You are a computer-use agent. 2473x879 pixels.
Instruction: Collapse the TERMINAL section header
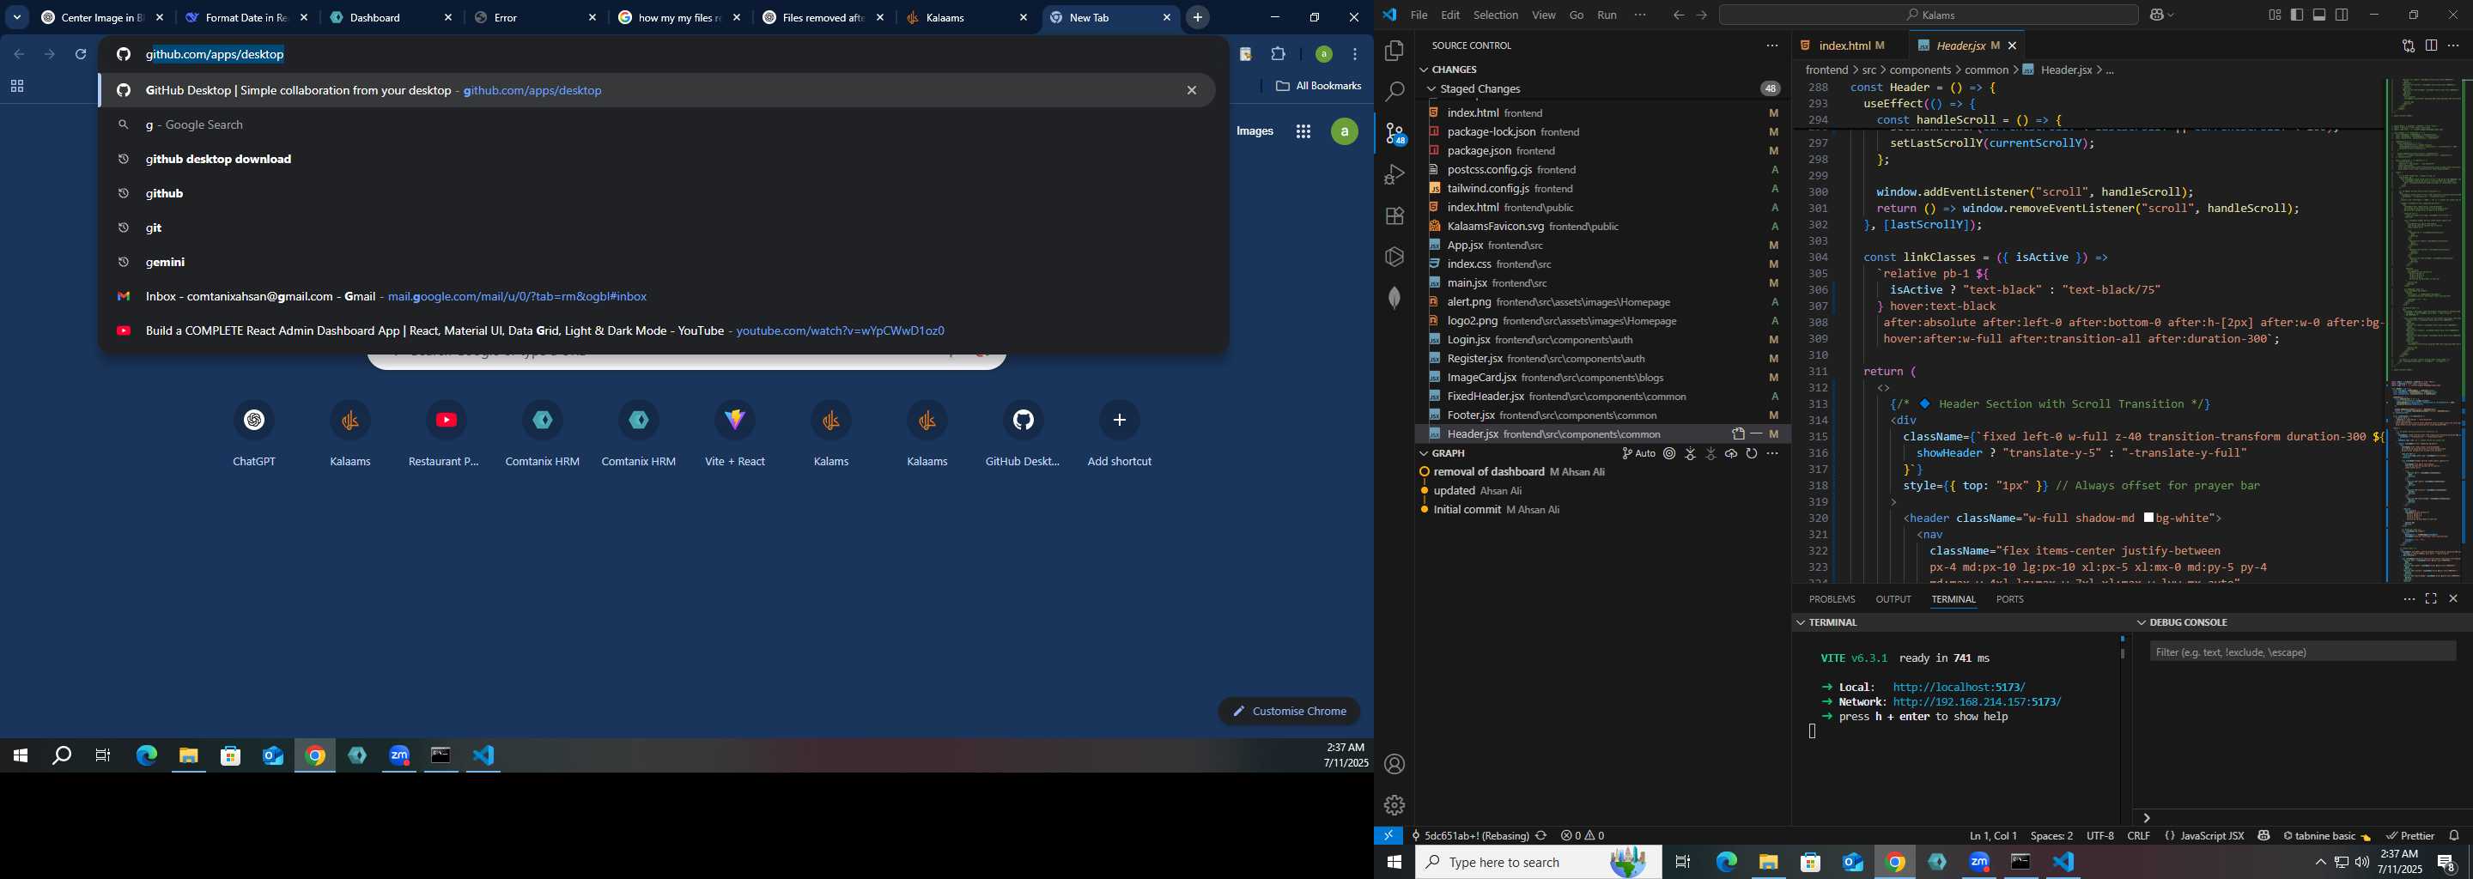[x=1801, y=621]
